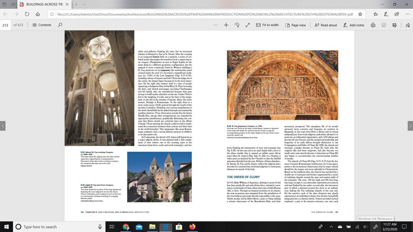Open Windows Ink Workspace icon

coord(375,227)
